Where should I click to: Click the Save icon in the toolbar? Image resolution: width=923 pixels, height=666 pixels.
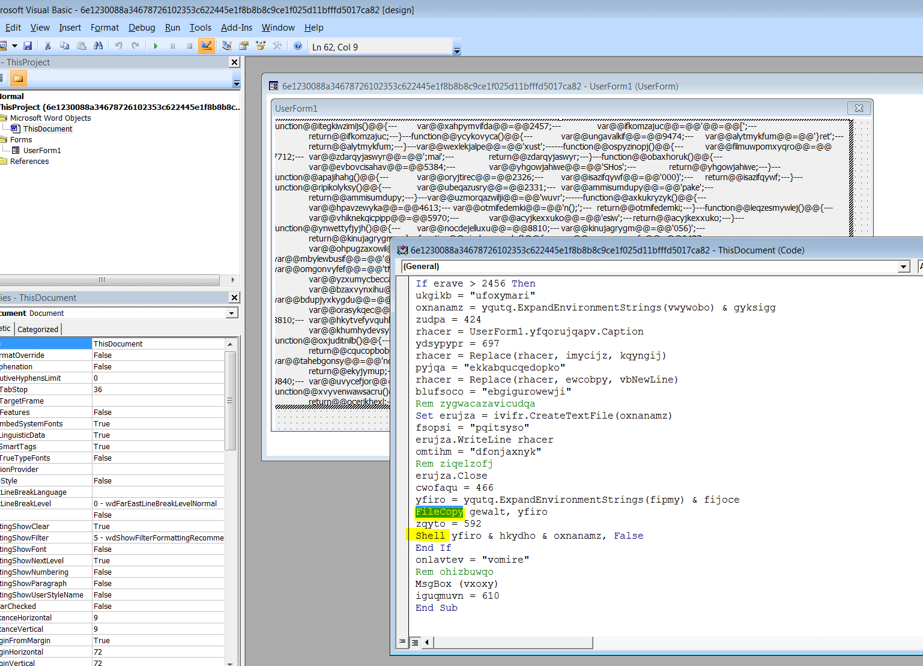coord(28,46)
